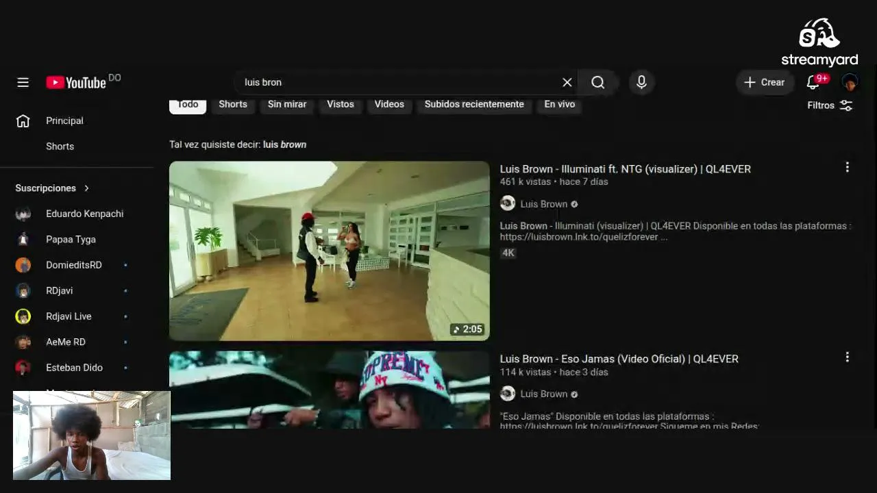Open RDjavi channel
This screenshot has width=877, height=493.
[77, 291]
